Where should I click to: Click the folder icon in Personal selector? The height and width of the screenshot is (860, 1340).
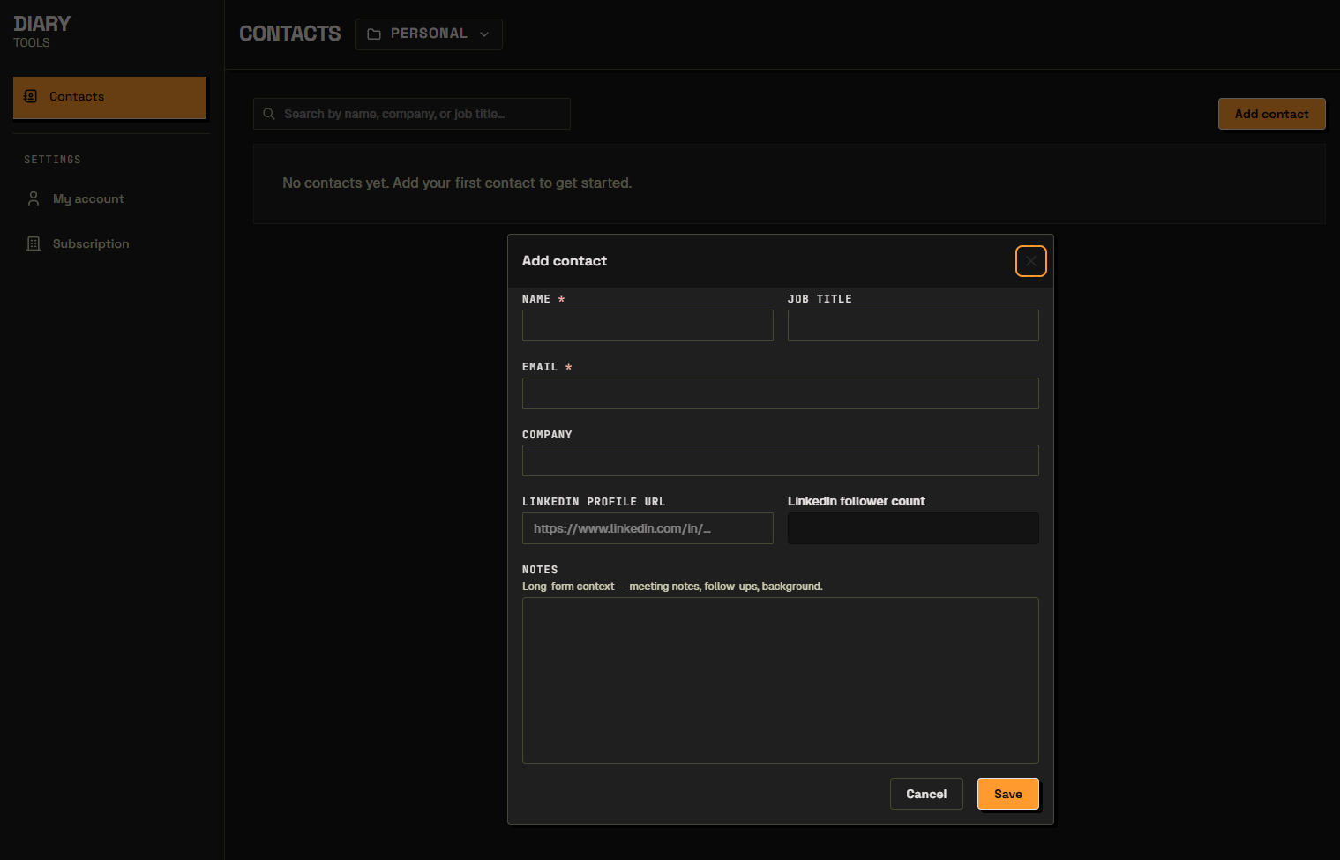374,34
